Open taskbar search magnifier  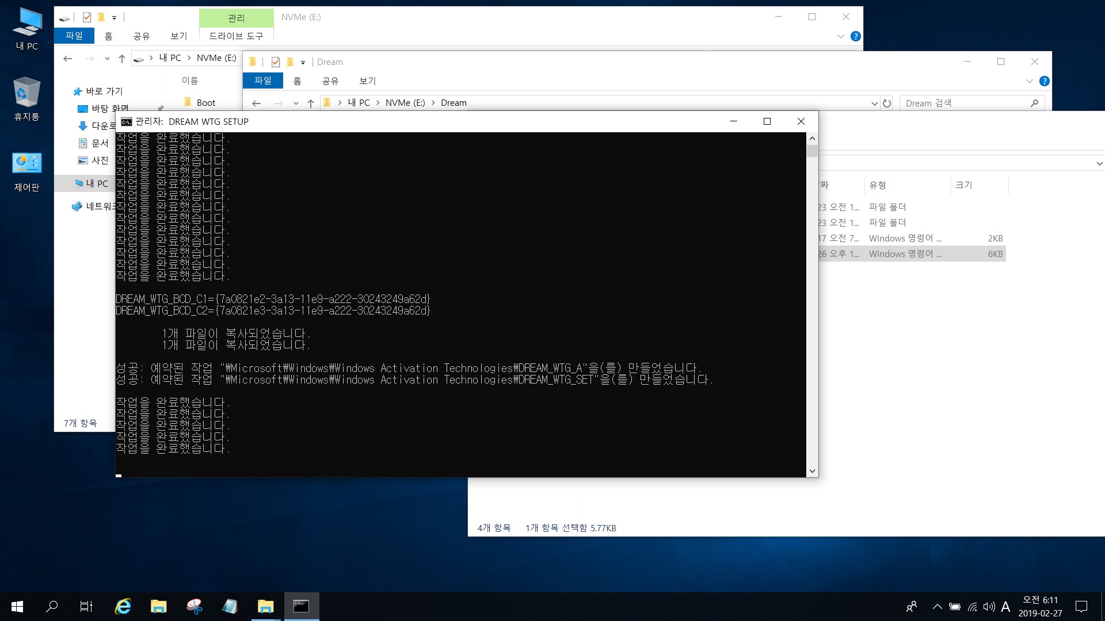(x=52, y=607)
